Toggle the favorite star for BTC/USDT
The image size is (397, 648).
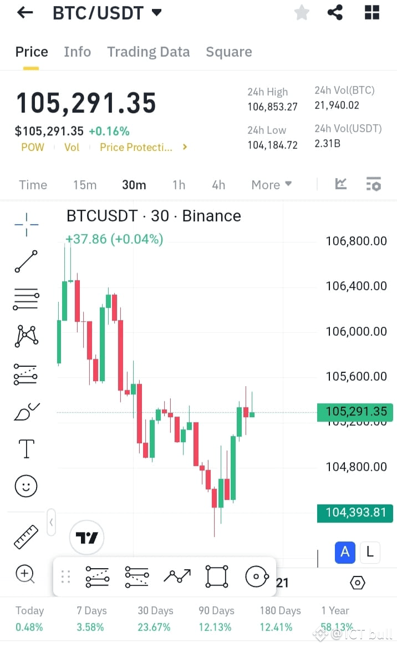302,12
